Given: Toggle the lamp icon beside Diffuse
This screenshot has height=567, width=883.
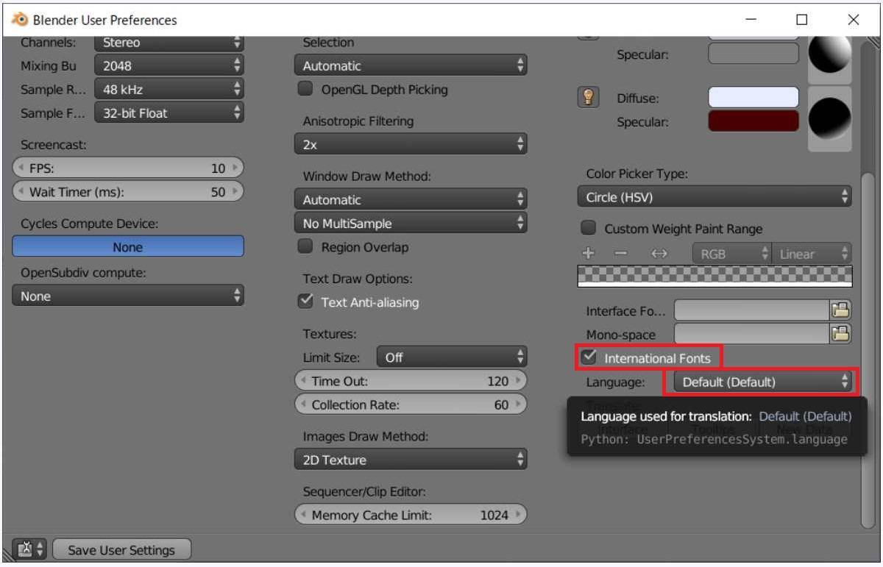Looking at the screenshot, I should [588, 97].
